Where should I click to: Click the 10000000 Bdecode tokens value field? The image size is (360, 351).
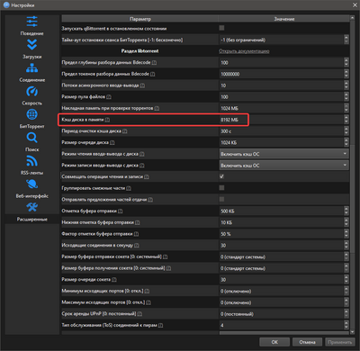[x=282, y=74]
